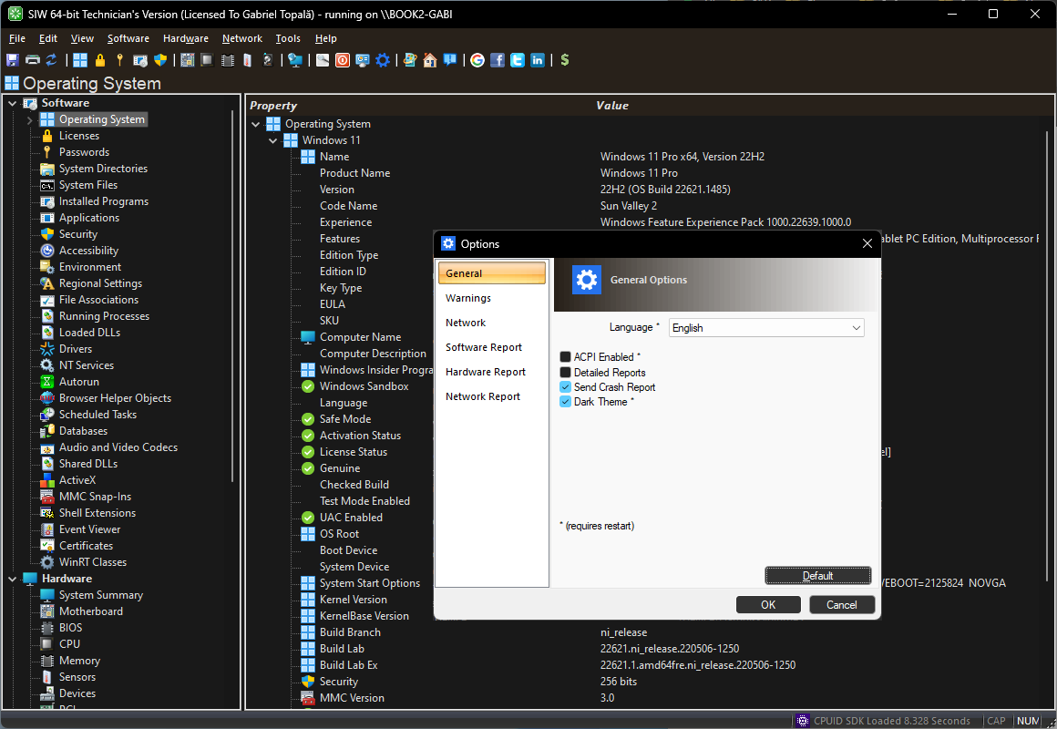Click the yellow padlock toolbar icon

99,60
